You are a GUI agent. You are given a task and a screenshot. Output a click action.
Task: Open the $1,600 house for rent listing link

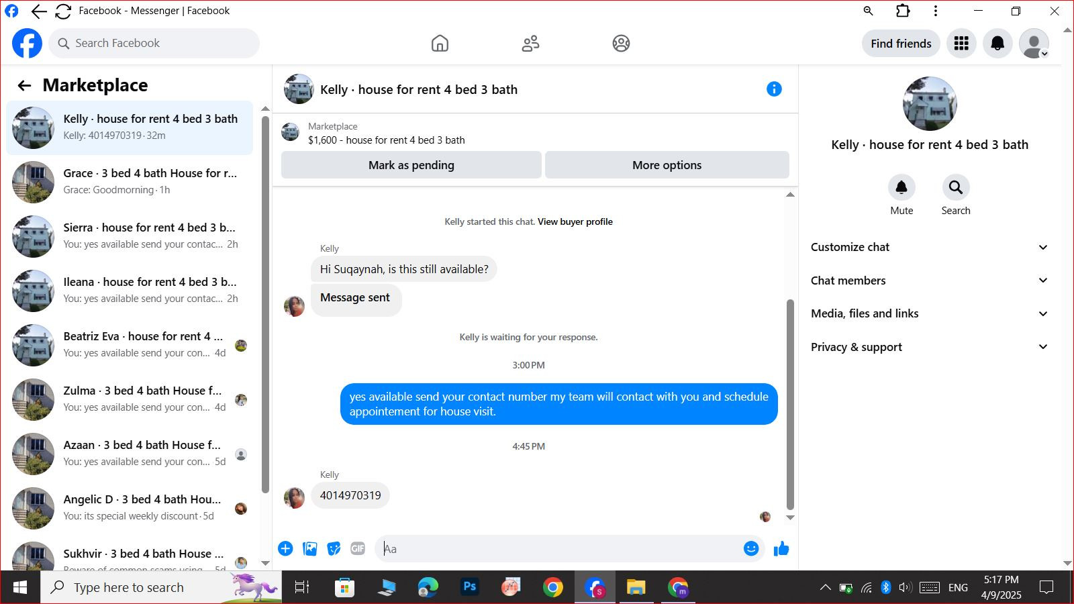point(386,140)
